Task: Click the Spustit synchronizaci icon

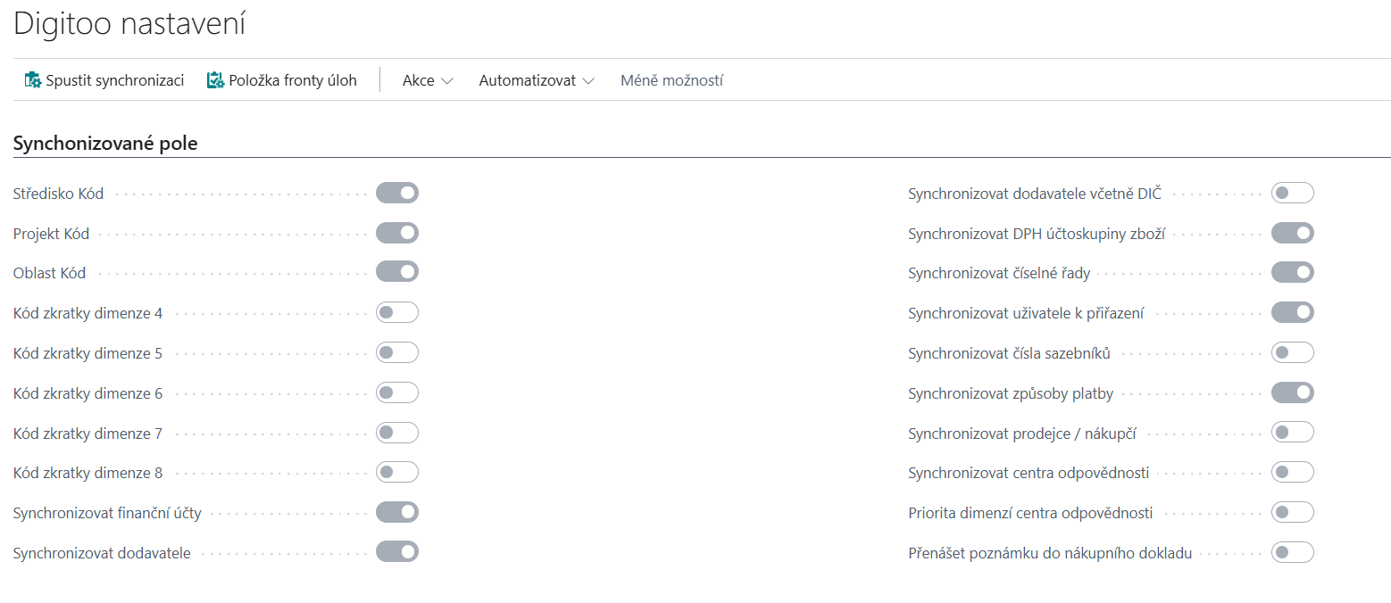Action: 33,80
